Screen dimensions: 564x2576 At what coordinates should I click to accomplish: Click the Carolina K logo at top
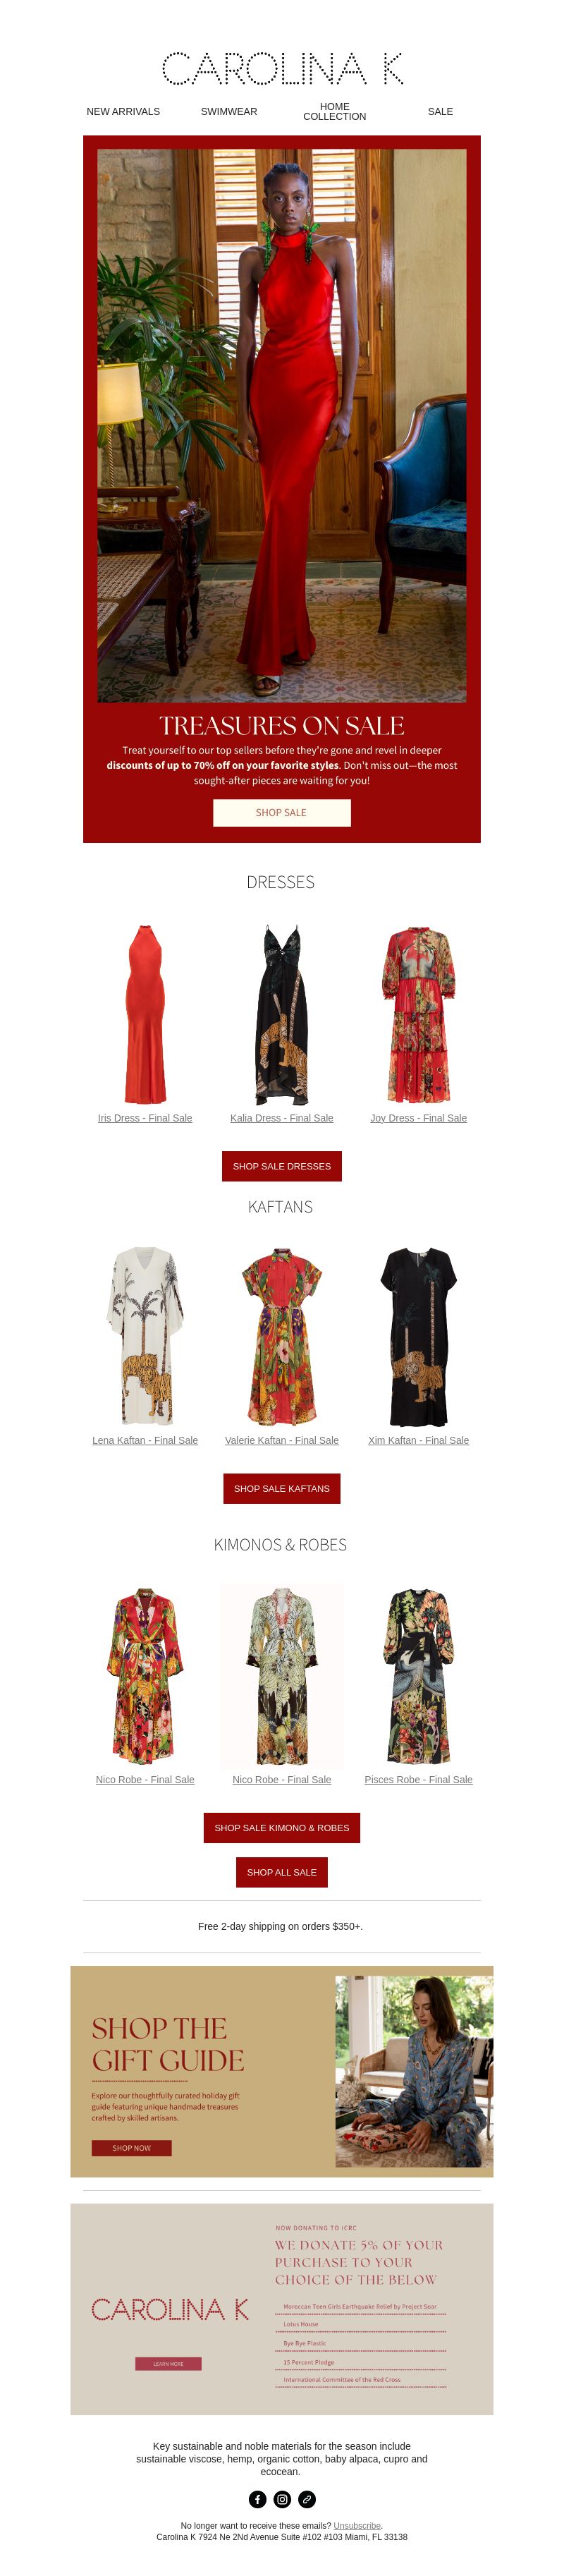[x=282, y=69]
